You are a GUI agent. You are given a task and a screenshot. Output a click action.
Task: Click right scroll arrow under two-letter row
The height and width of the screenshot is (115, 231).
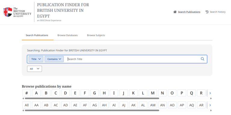coord(211,110)
